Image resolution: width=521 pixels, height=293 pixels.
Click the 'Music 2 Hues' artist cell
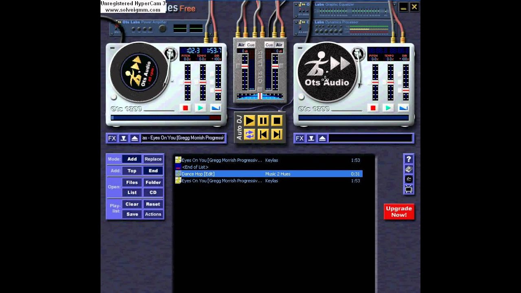[278, 174]
